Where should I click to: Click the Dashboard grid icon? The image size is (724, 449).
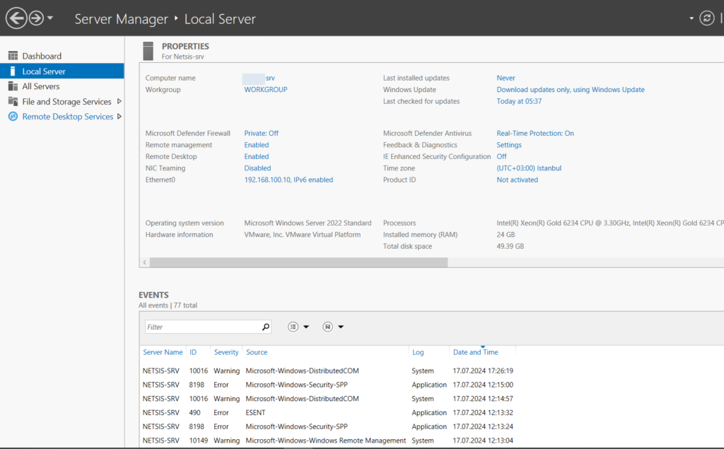(x=13, y=56)
